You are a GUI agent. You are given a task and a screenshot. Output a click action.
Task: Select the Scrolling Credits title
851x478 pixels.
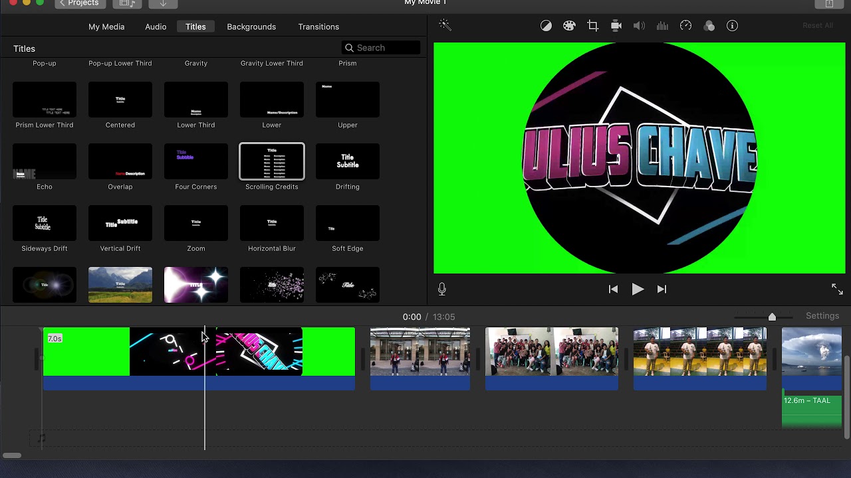point(272,161)
